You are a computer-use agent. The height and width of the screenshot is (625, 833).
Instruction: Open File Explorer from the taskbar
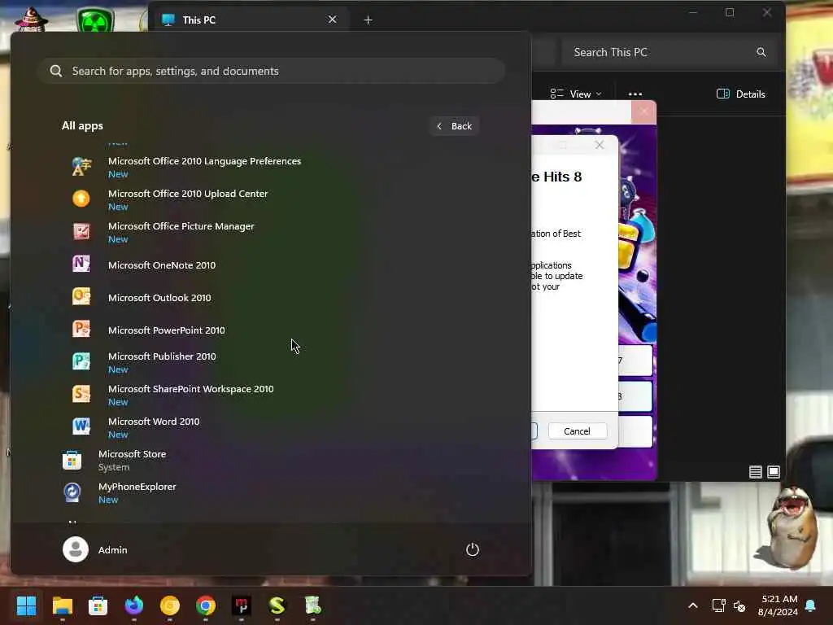(x=62, y=605)
